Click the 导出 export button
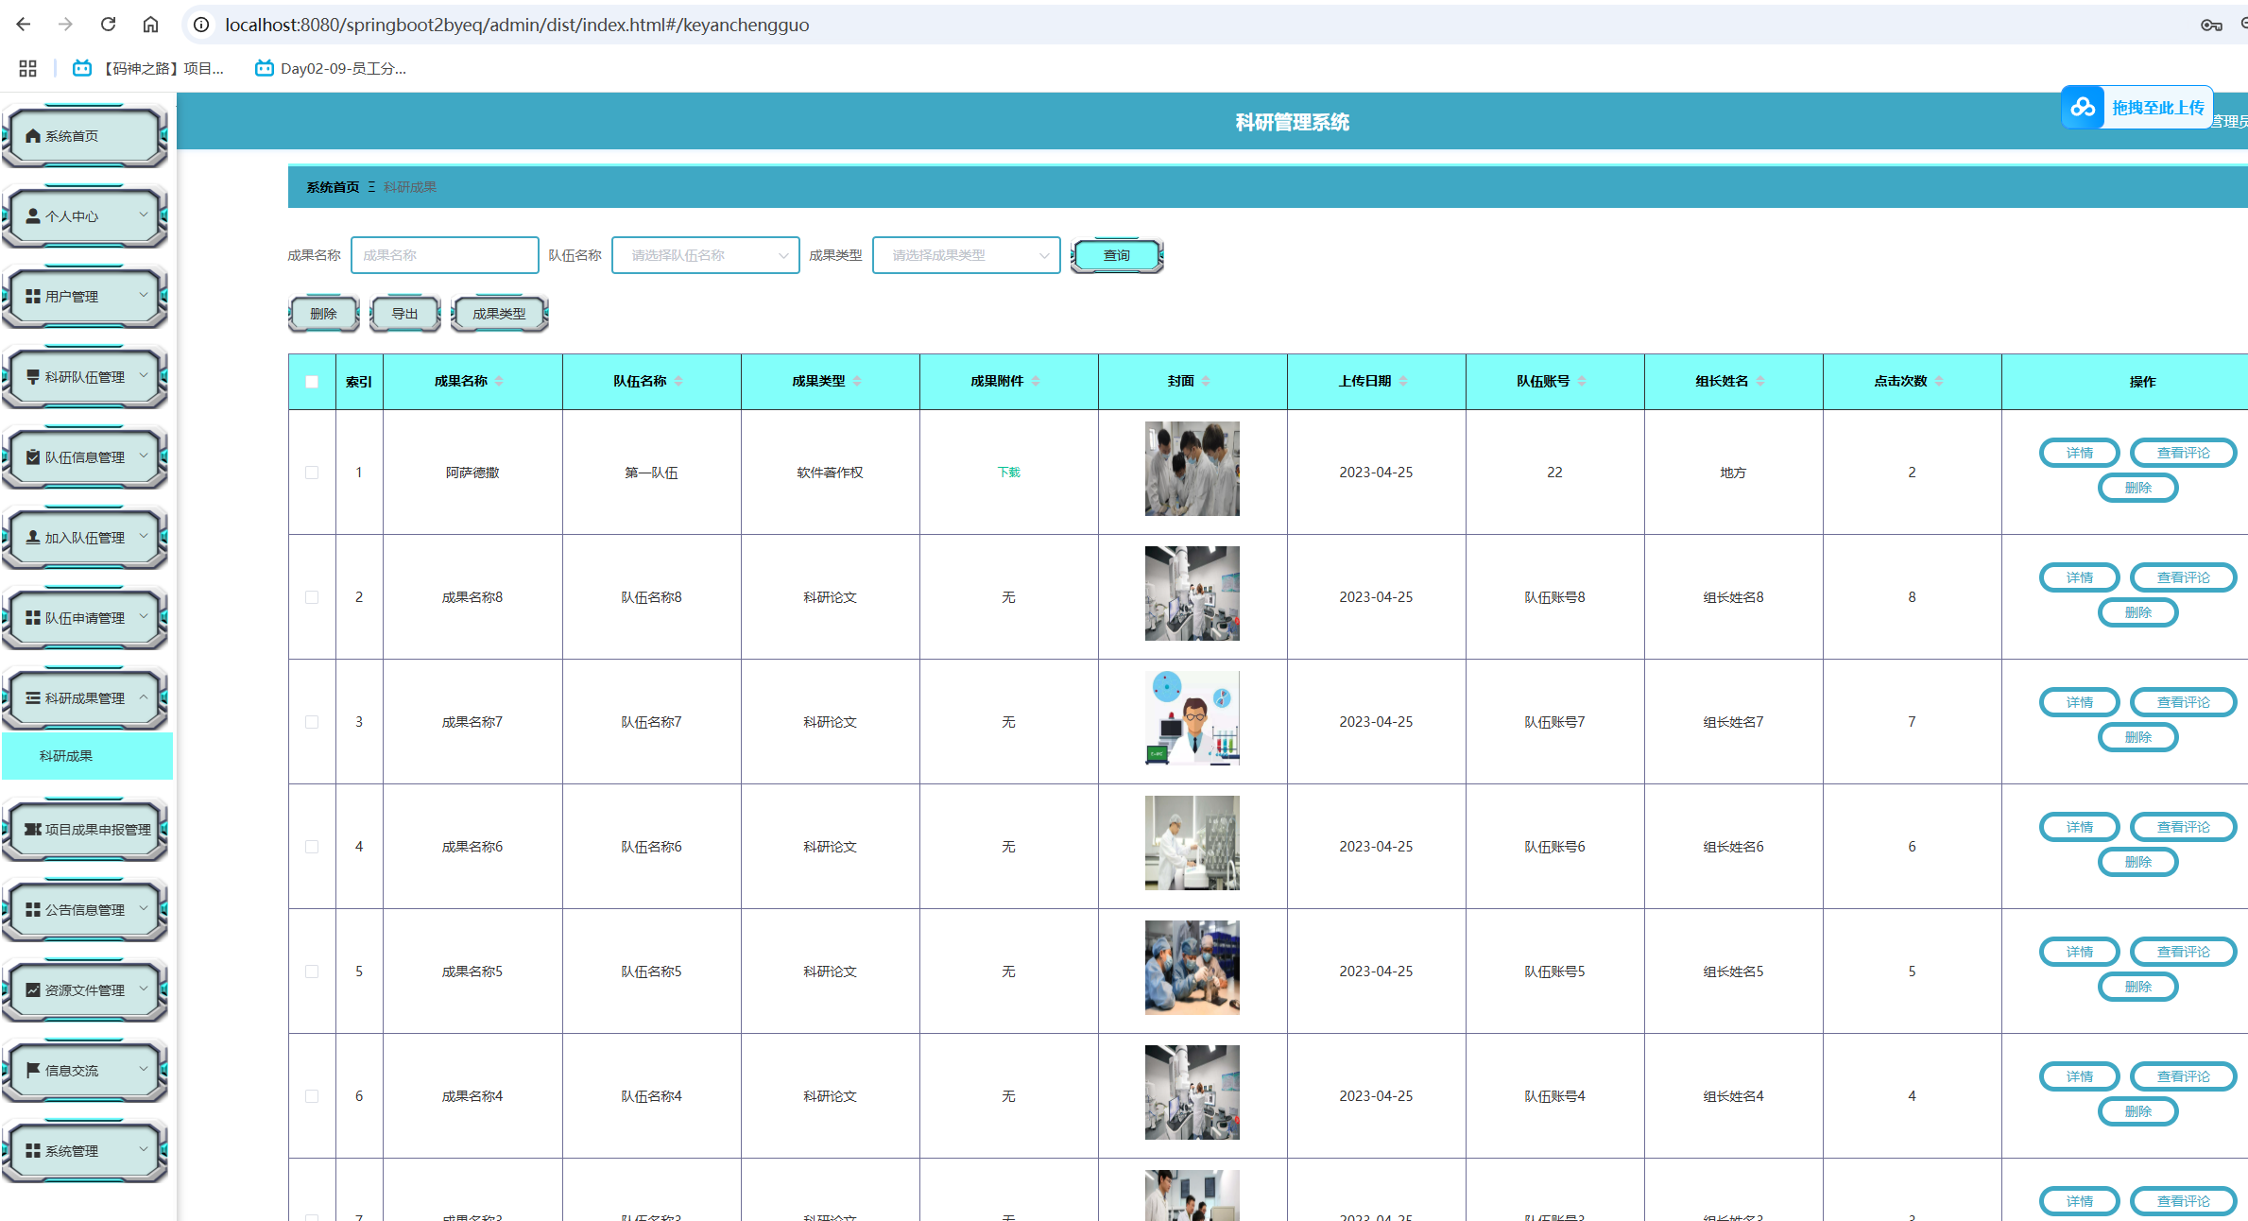This screenshot has height=1221, width=2248. click(x=405, y=314)
